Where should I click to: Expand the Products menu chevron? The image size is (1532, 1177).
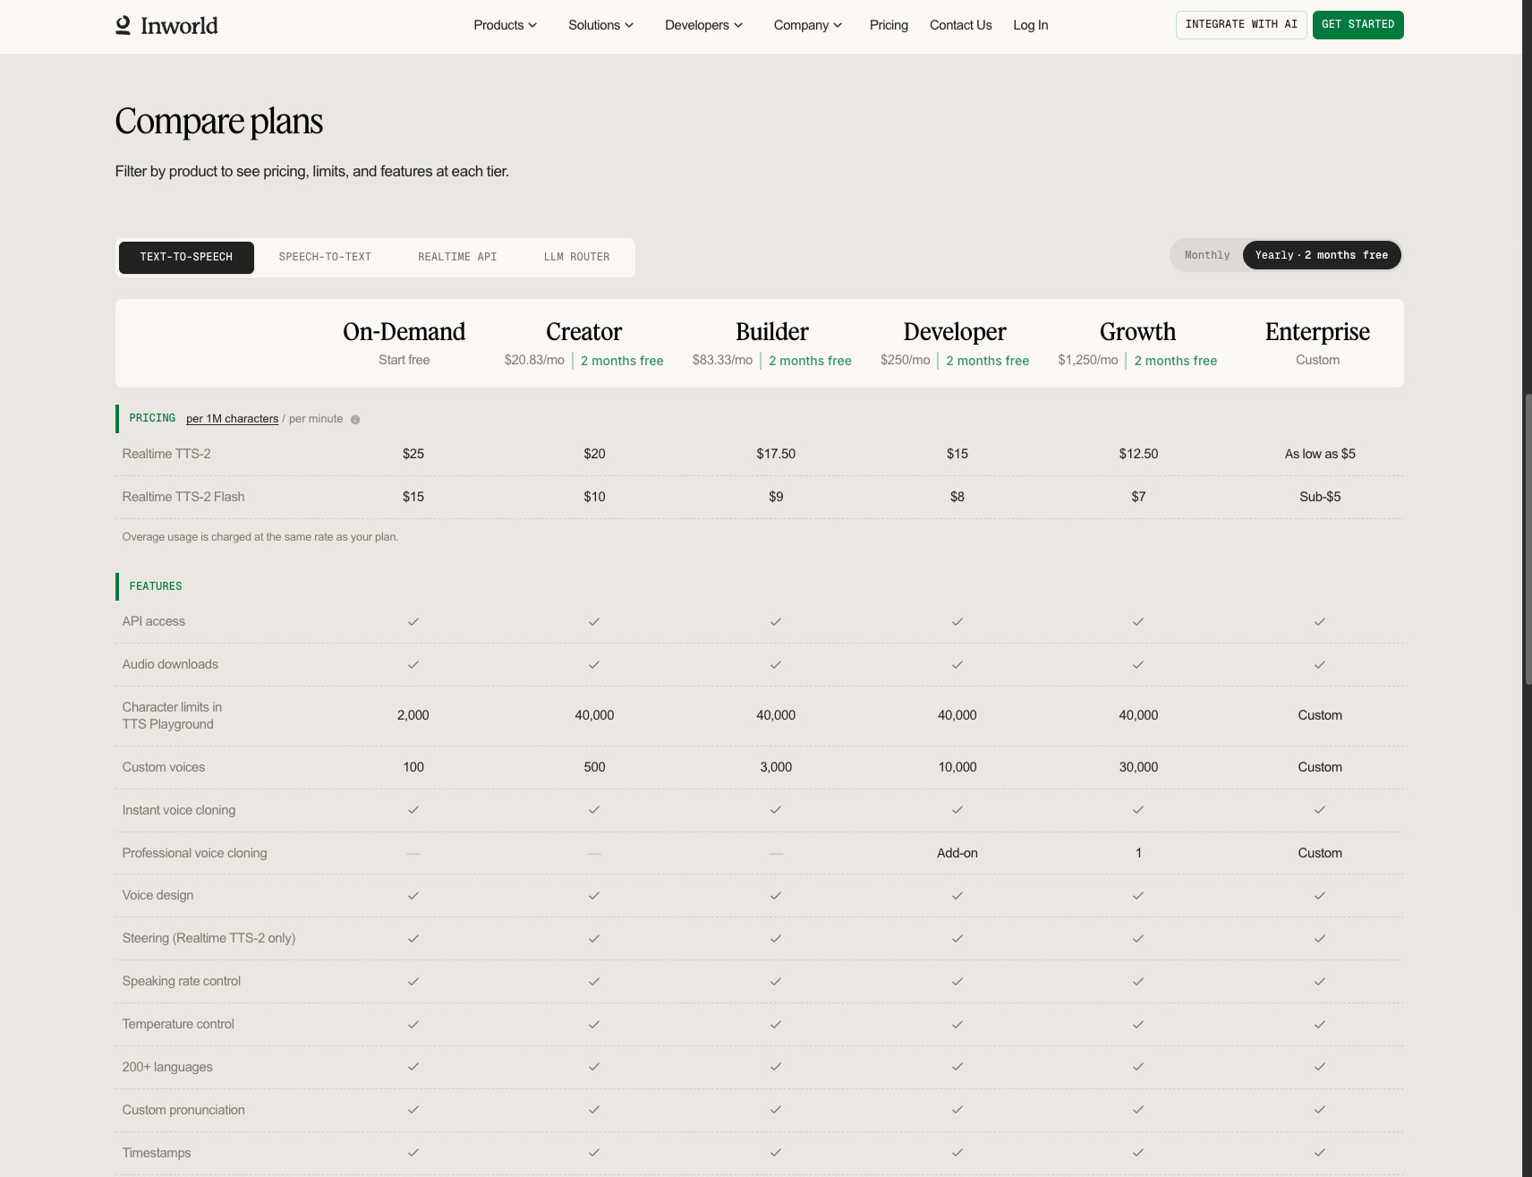tap(532, 25)
